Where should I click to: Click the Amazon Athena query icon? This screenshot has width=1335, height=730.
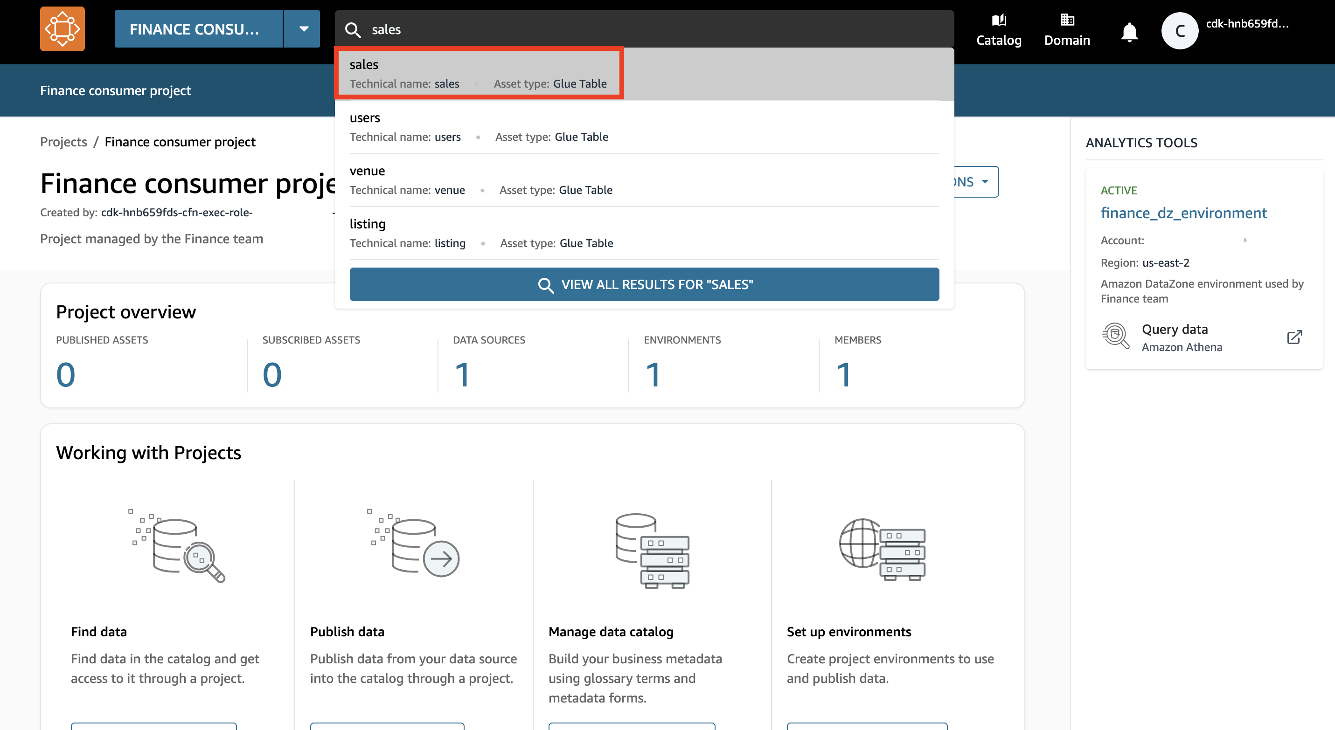1115,336
